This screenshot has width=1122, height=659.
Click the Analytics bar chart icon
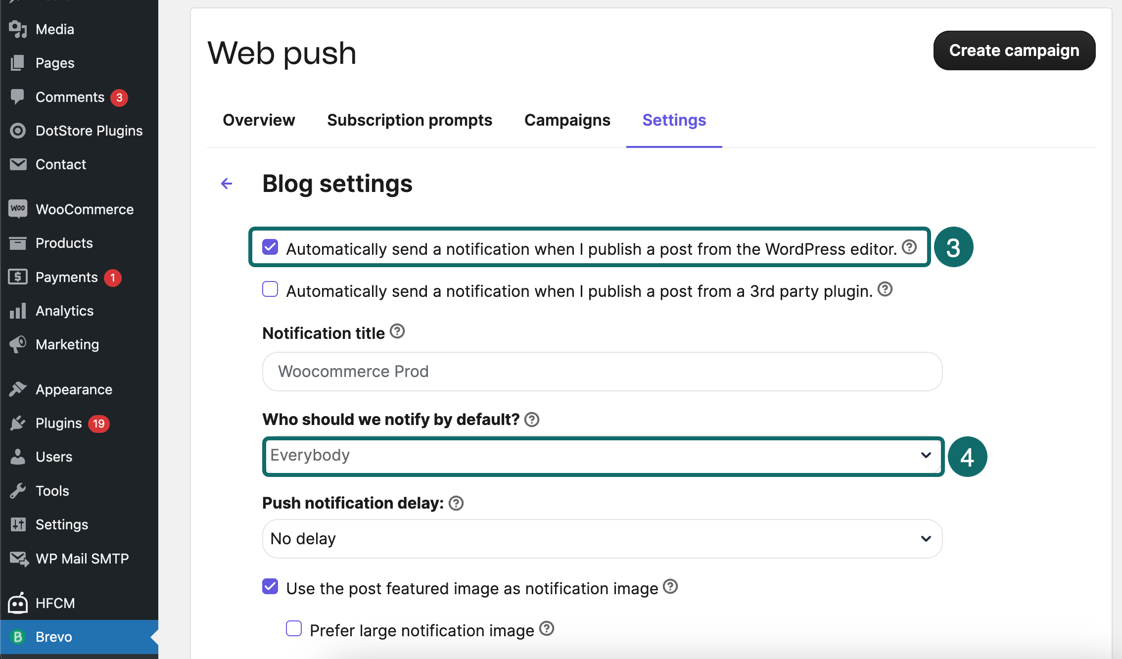pyautogui.click(x=18, y=311)
